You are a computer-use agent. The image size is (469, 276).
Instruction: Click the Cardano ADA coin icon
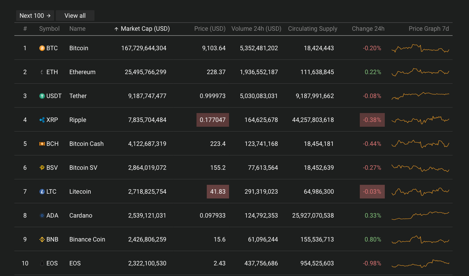[x=42, y=216]
